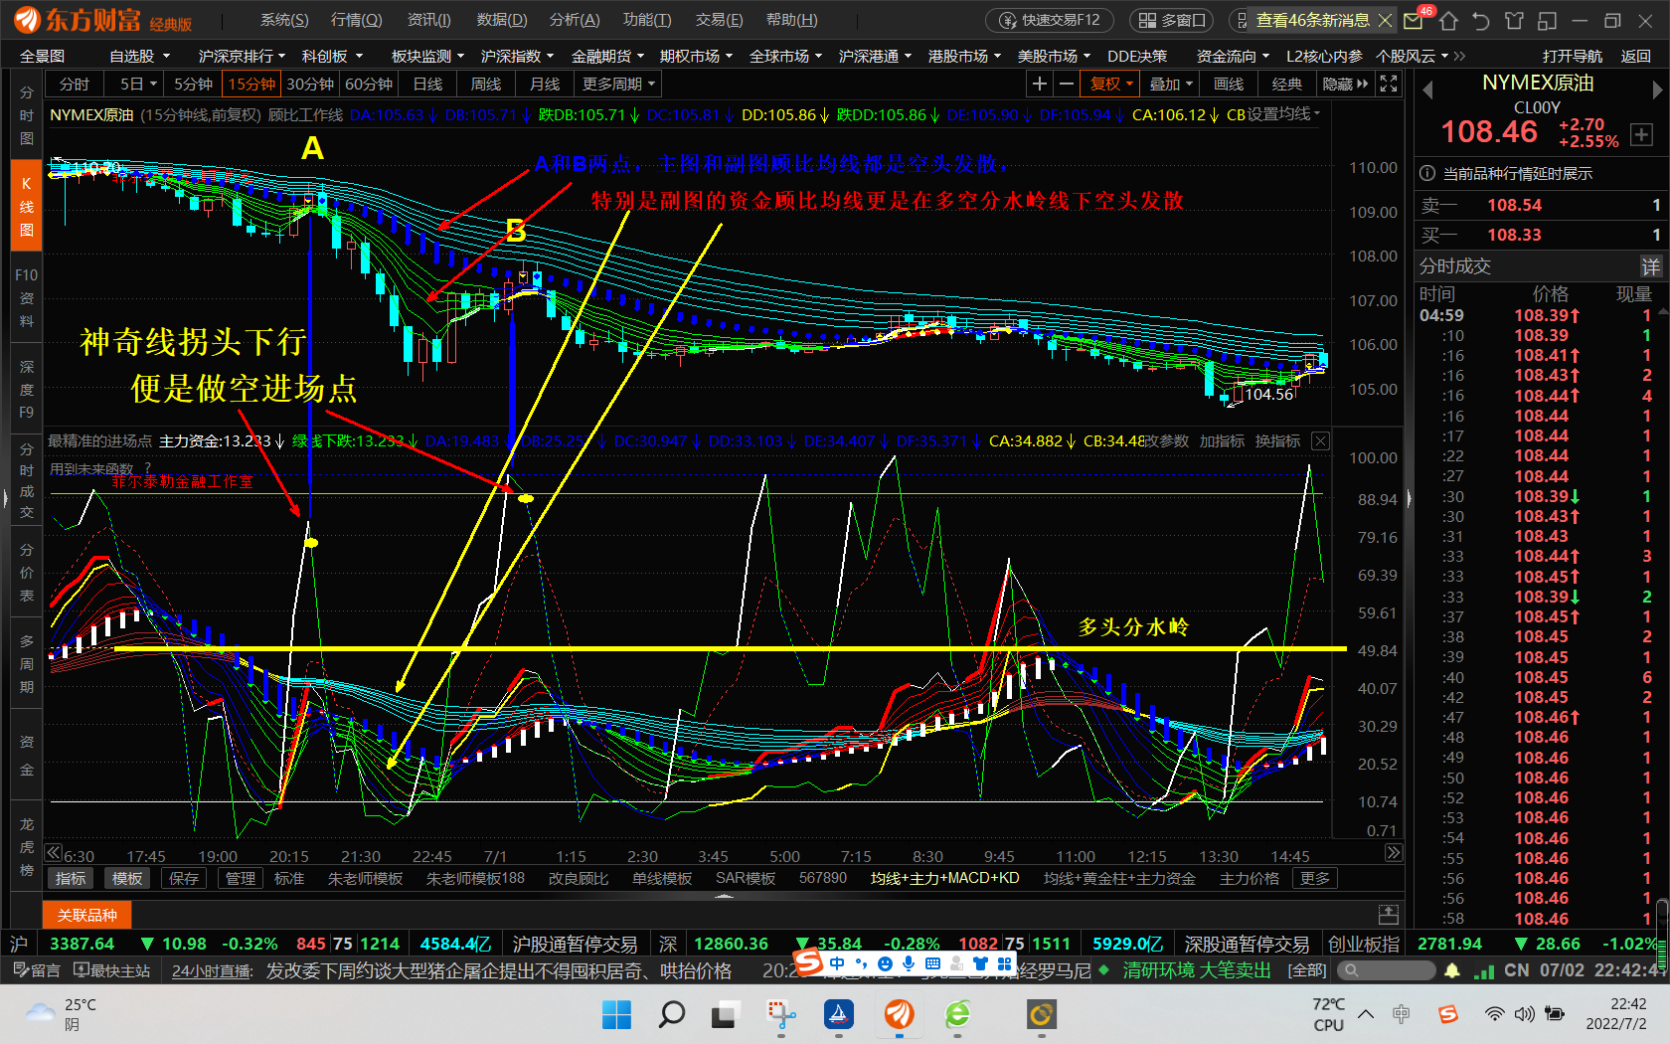
Task: Switch to 60分钟 period
Action: coord(369,85)
